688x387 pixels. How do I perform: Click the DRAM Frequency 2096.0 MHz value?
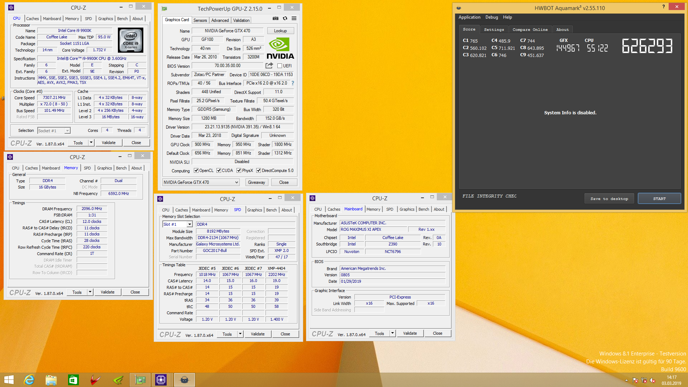pos(92,209)
